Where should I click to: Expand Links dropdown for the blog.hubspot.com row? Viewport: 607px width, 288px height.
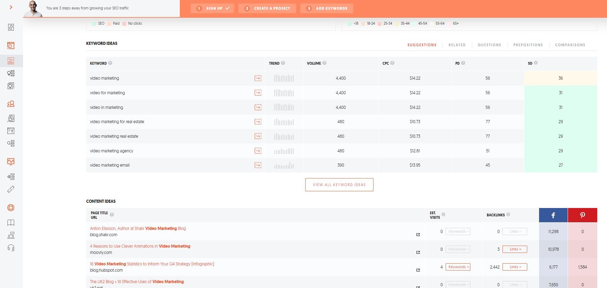click(x=515, y=267)
